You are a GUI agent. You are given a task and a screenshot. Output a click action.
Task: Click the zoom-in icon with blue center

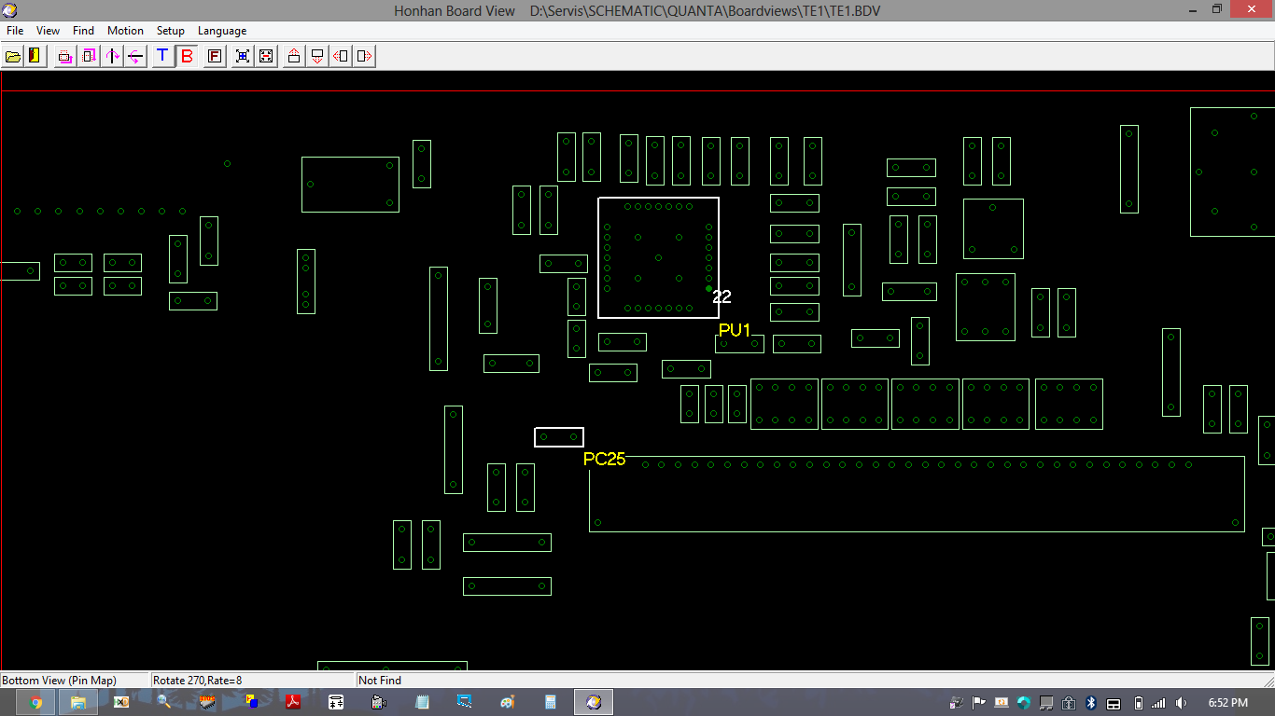pos(243,56)
